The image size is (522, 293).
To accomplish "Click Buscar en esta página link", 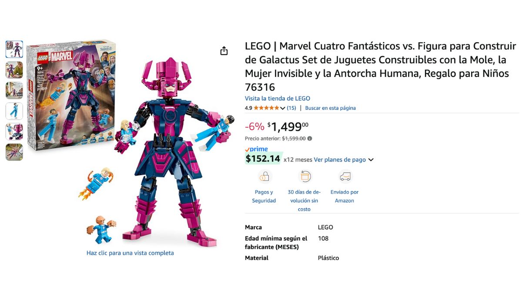I will pos(330,108).
